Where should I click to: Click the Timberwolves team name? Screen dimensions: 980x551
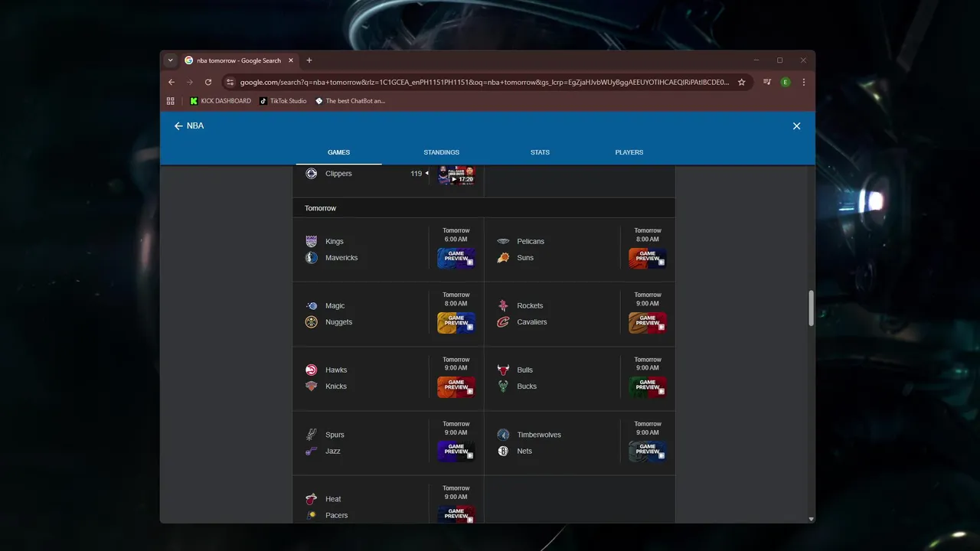(539, 435)
